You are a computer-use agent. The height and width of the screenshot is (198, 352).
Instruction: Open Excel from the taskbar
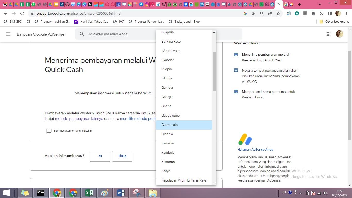(x=89, y=193)
